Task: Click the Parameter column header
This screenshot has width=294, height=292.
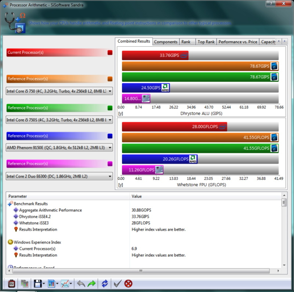Action: [x=68, y=196]
